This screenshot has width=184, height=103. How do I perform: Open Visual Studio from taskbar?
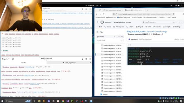68,101
